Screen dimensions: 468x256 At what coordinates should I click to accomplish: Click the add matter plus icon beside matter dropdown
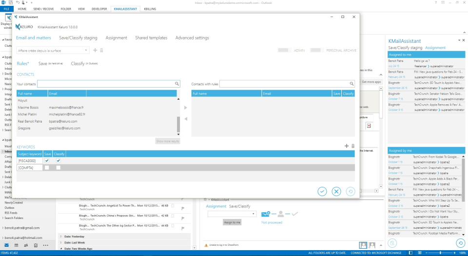click(x=95, y=50)
